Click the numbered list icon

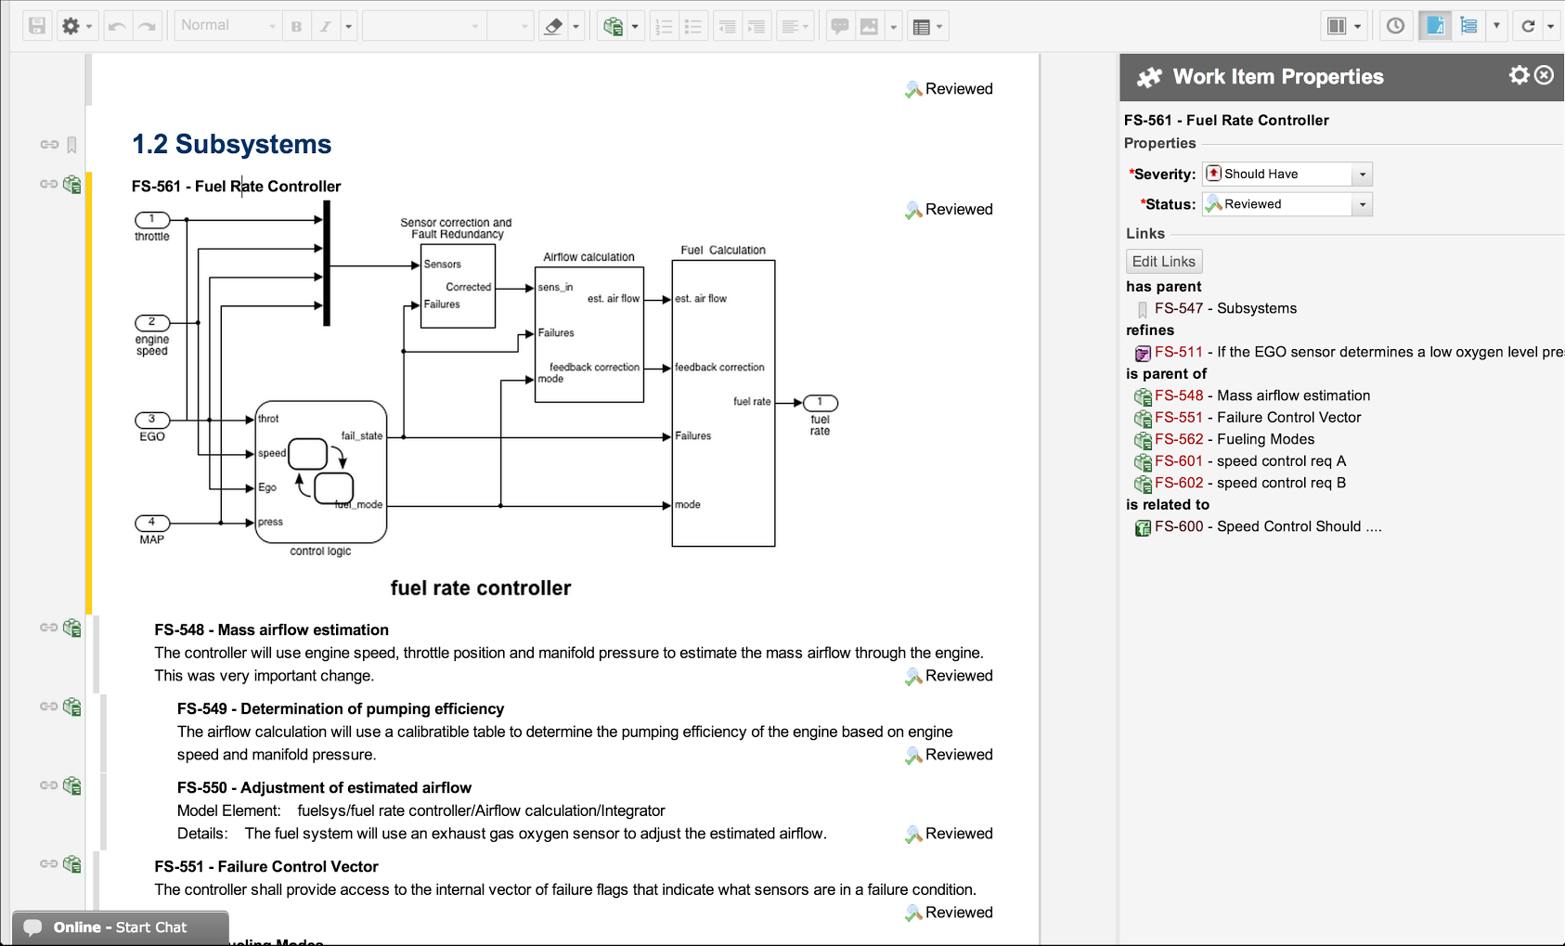click(x=664, y=26)
